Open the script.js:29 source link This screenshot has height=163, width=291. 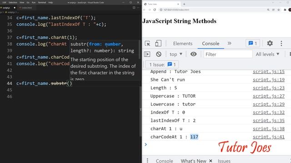[x=269, y=104]
